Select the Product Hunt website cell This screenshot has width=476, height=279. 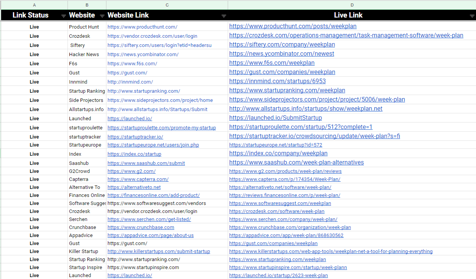[87, 27]
